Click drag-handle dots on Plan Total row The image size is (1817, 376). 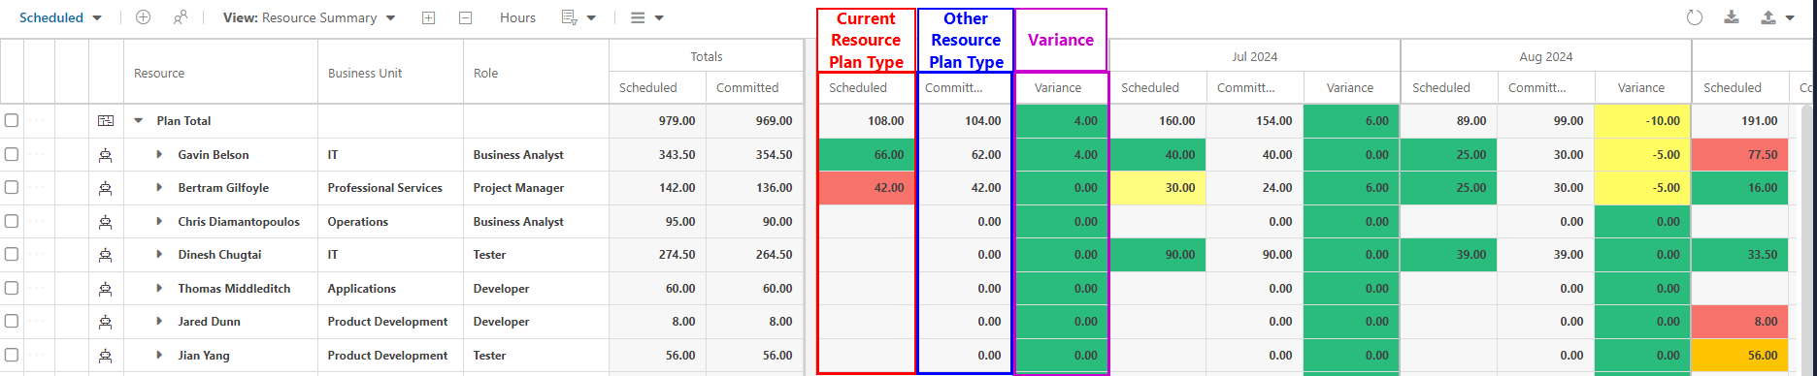tap(38, 121)
